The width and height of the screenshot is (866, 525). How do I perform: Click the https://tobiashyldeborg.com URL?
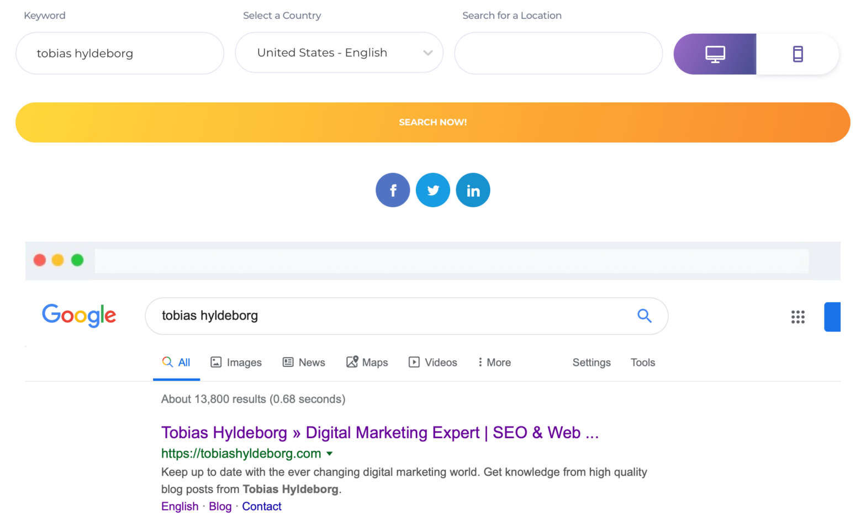click(x=241, y=454)
